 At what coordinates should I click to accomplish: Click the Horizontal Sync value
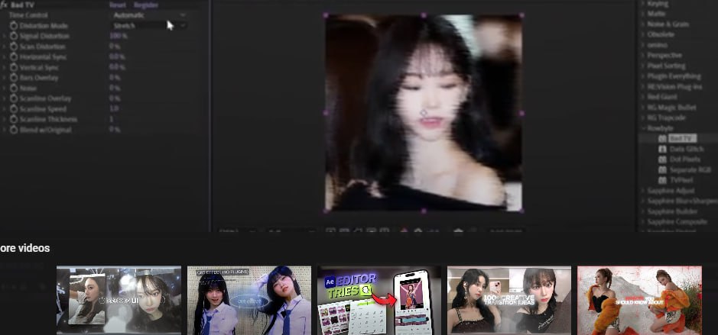click(x=117, y=57)
